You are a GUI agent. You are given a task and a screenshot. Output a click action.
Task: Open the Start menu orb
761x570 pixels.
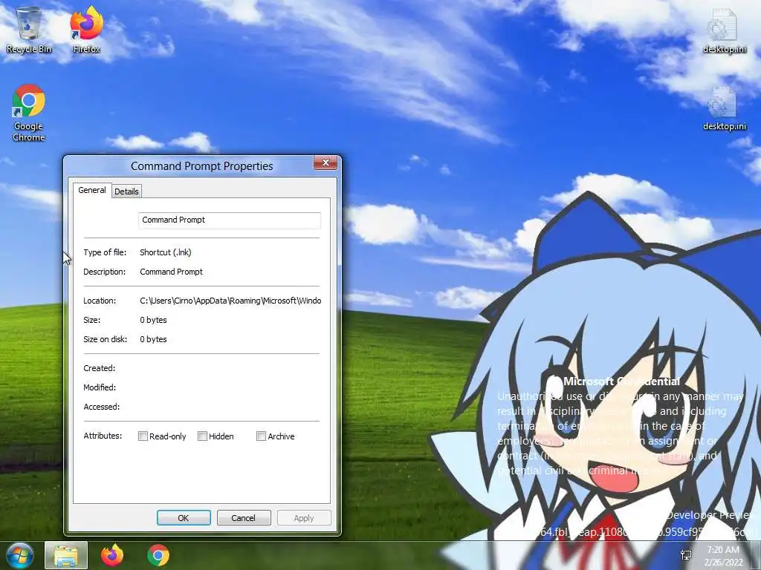20,555
